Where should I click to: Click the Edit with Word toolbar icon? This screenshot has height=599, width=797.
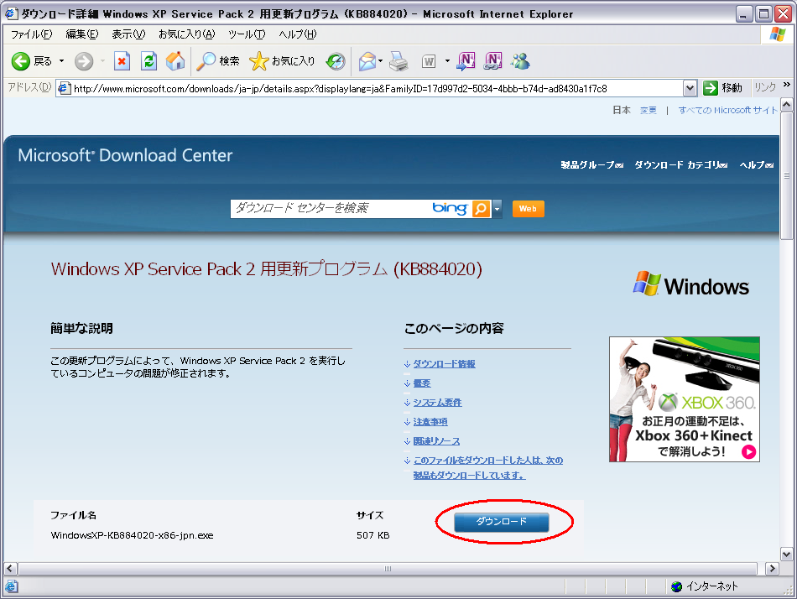coord(429,61)
